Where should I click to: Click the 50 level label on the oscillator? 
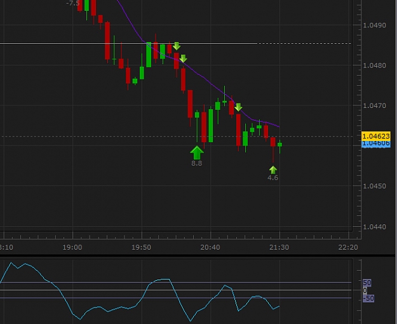point(367,283)
